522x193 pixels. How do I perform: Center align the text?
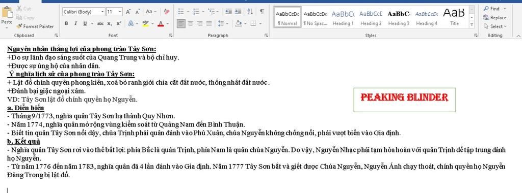190,23
